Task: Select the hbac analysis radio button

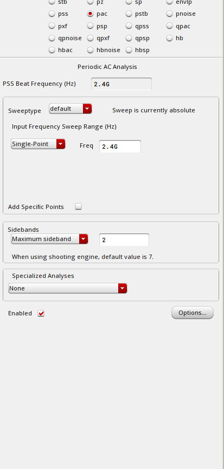Action: coord(52,50)
